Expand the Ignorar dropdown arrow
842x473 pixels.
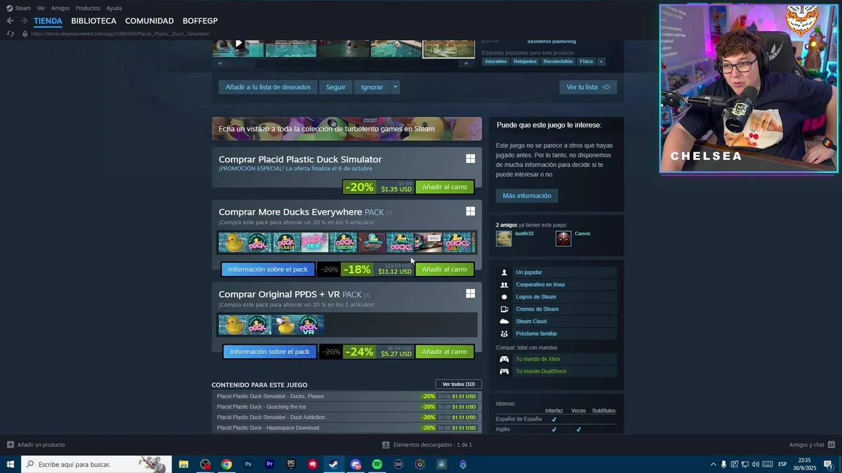395,87
